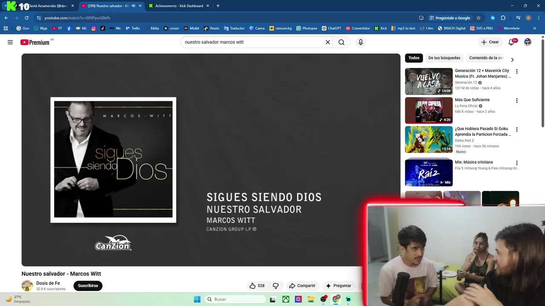
Task: Open the Photopea bookmark
Action: (x=306, y=28)
